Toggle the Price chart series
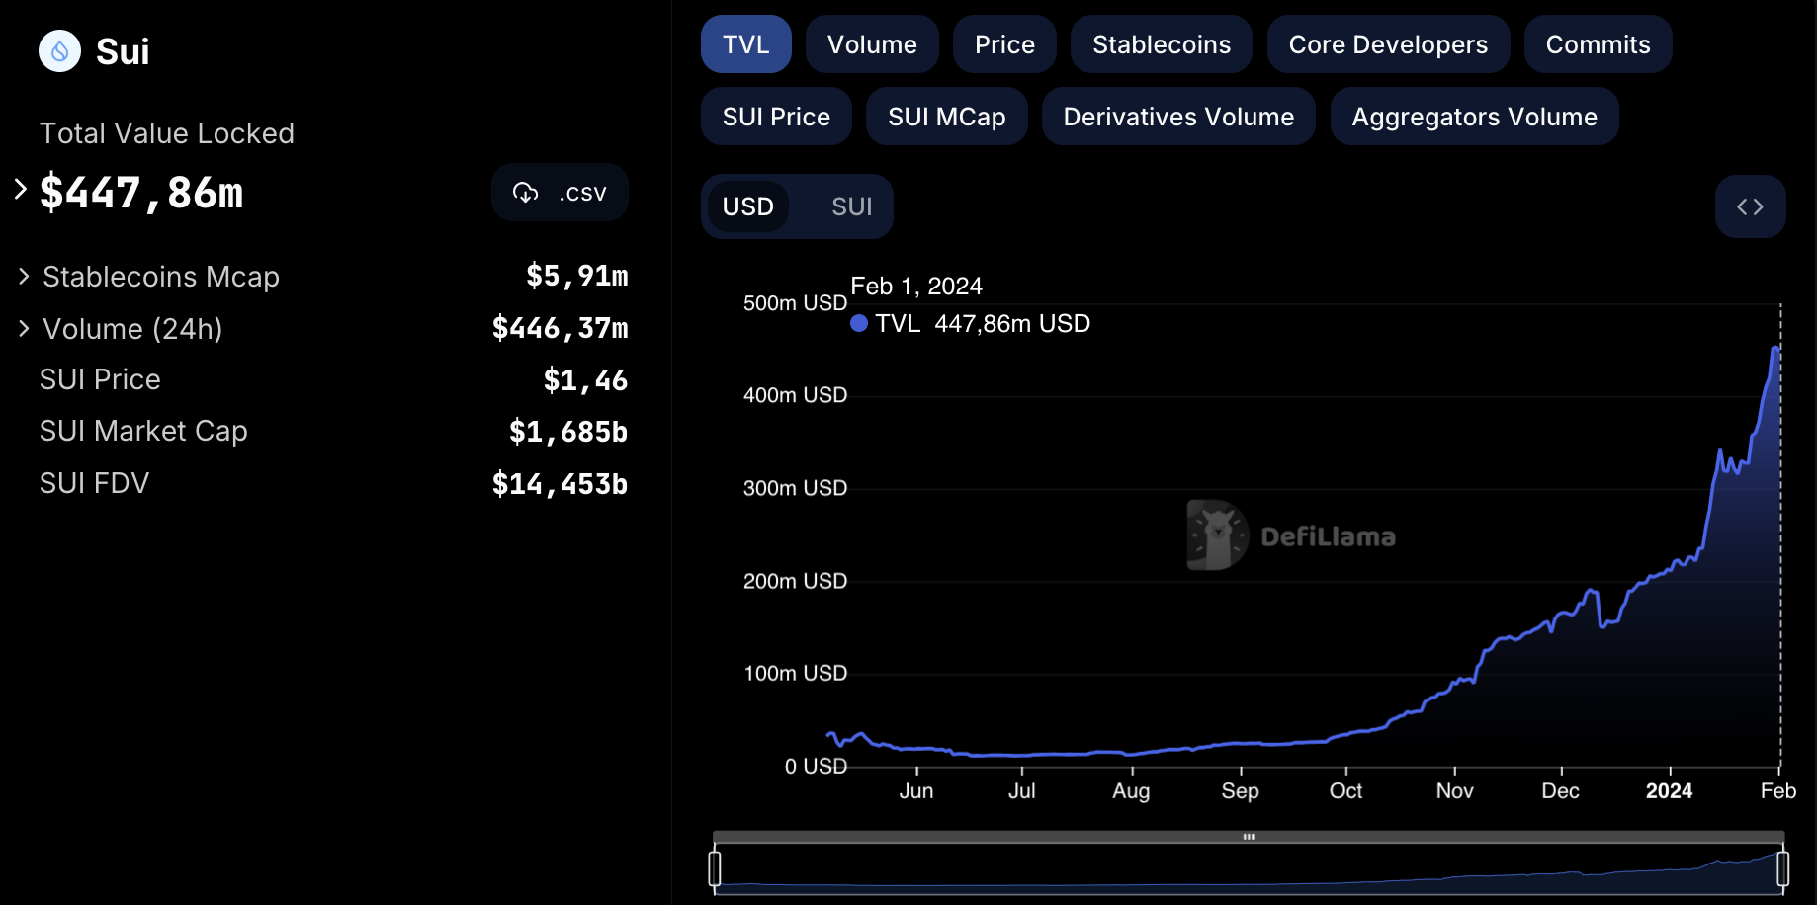Screen dimensions: 1817x905 (x=1004, y=44)
